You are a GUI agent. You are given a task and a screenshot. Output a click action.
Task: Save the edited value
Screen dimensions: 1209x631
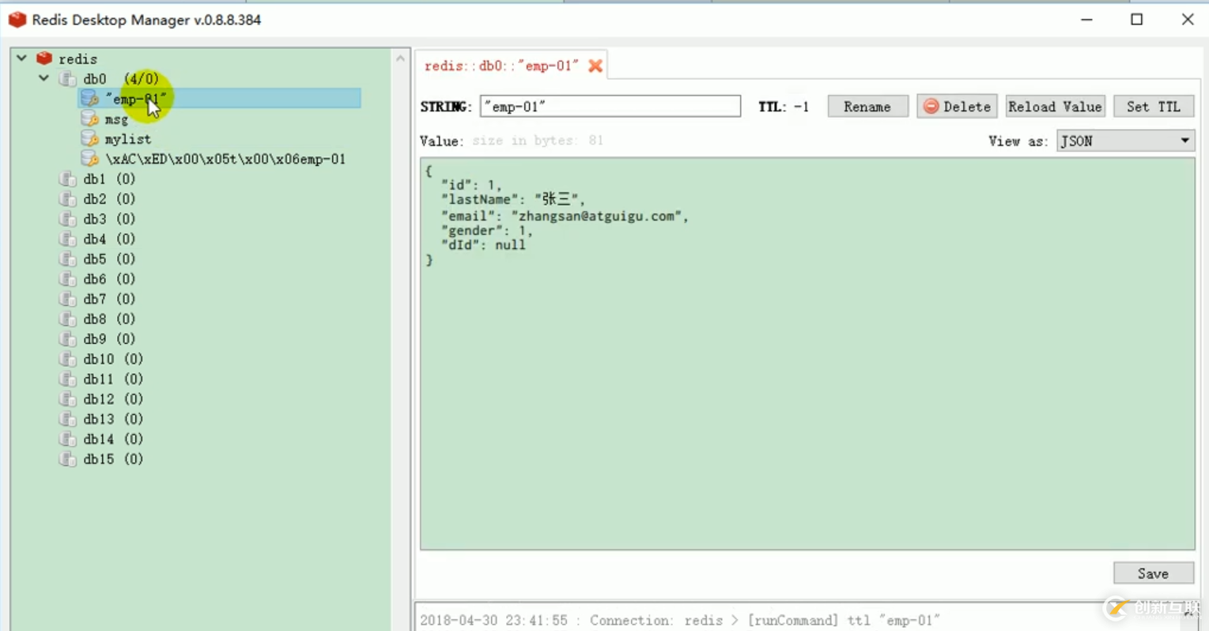1153,573
